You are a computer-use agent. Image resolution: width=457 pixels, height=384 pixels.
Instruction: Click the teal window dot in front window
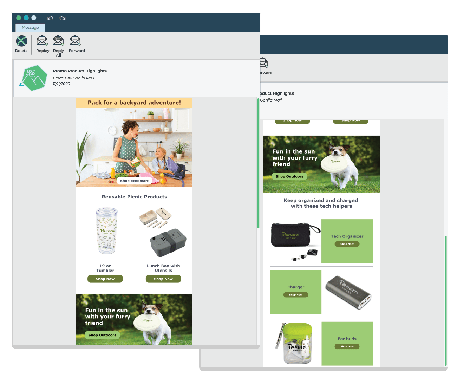26,18
